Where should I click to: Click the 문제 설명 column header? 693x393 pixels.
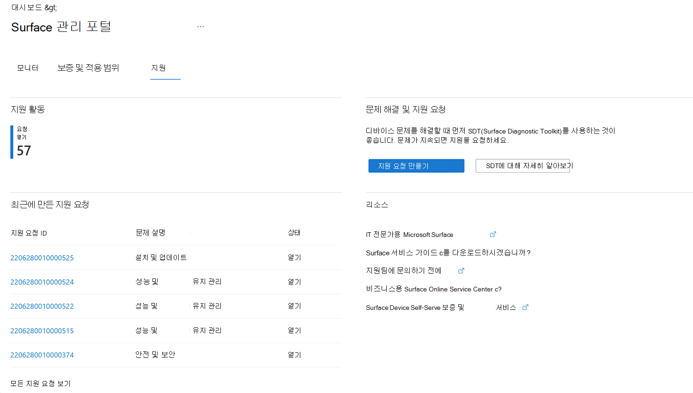pos(151,233)
